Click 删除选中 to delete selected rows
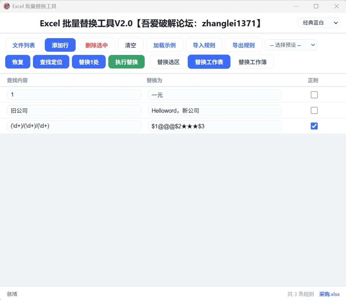The height and width of the screenshot is (300, 346). click(x=96, y=45)
